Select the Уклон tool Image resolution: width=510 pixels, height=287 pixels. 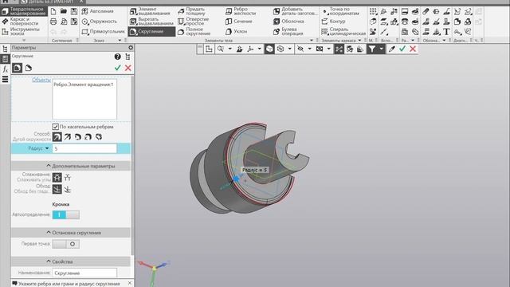(x=237, y=32)
